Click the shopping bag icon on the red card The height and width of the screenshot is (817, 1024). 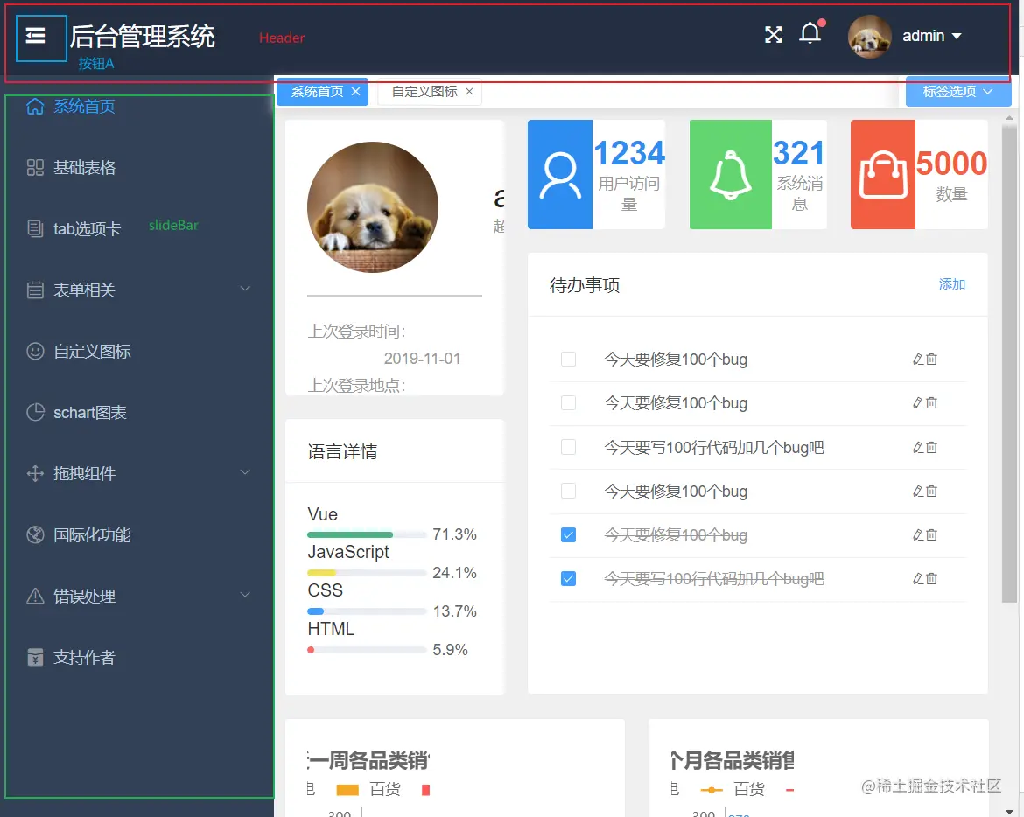click(883, 175)
